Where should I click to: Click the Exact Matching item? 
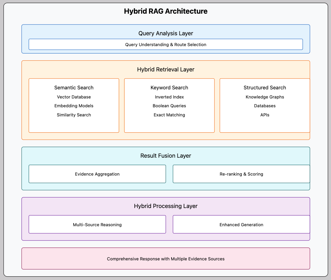[x=169, y=115]
